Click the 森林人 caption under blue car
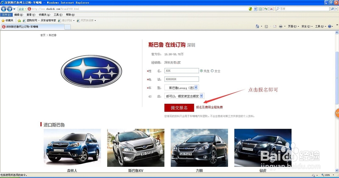This screenshot has height=178, width=339. click(72, 171)
